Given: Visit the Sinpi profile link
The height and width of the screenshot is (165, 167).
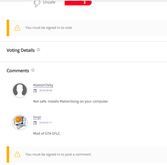Looking at the screenshot, I should pyautogui.click(x=37, y=117).
